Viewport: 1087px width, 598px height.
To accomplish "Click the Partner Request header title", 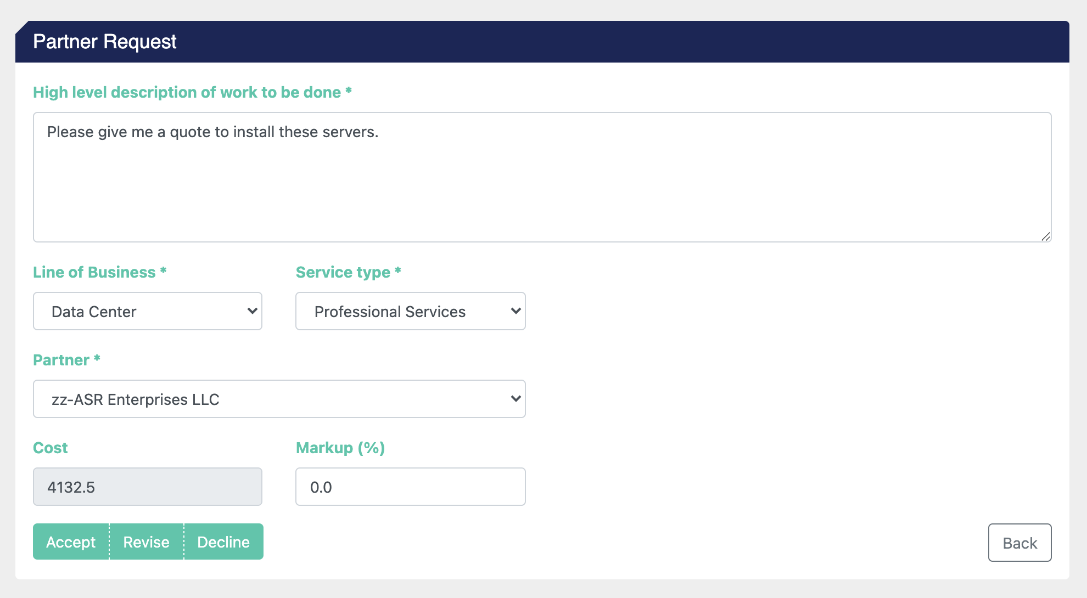I will tap(105, 42).
